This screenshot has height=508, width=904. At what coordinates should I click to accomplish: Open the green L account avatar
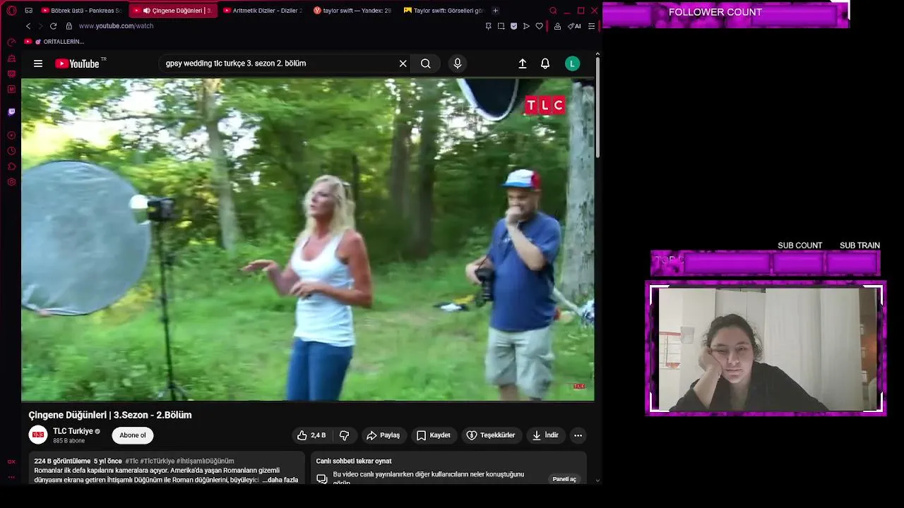[x=573, y=64]
